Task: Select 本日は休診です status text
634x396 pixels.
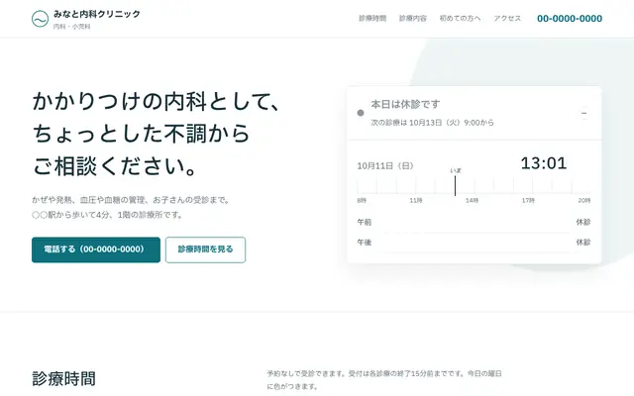Action: coord(405,104)
